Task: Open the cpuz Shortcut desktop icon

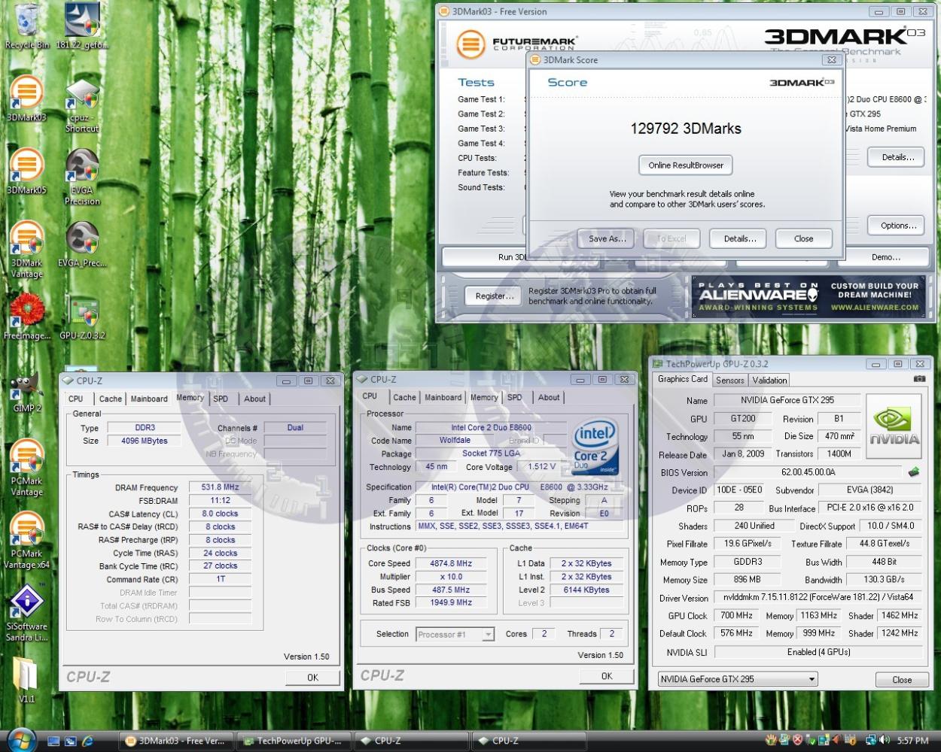Action: point(82,107)
